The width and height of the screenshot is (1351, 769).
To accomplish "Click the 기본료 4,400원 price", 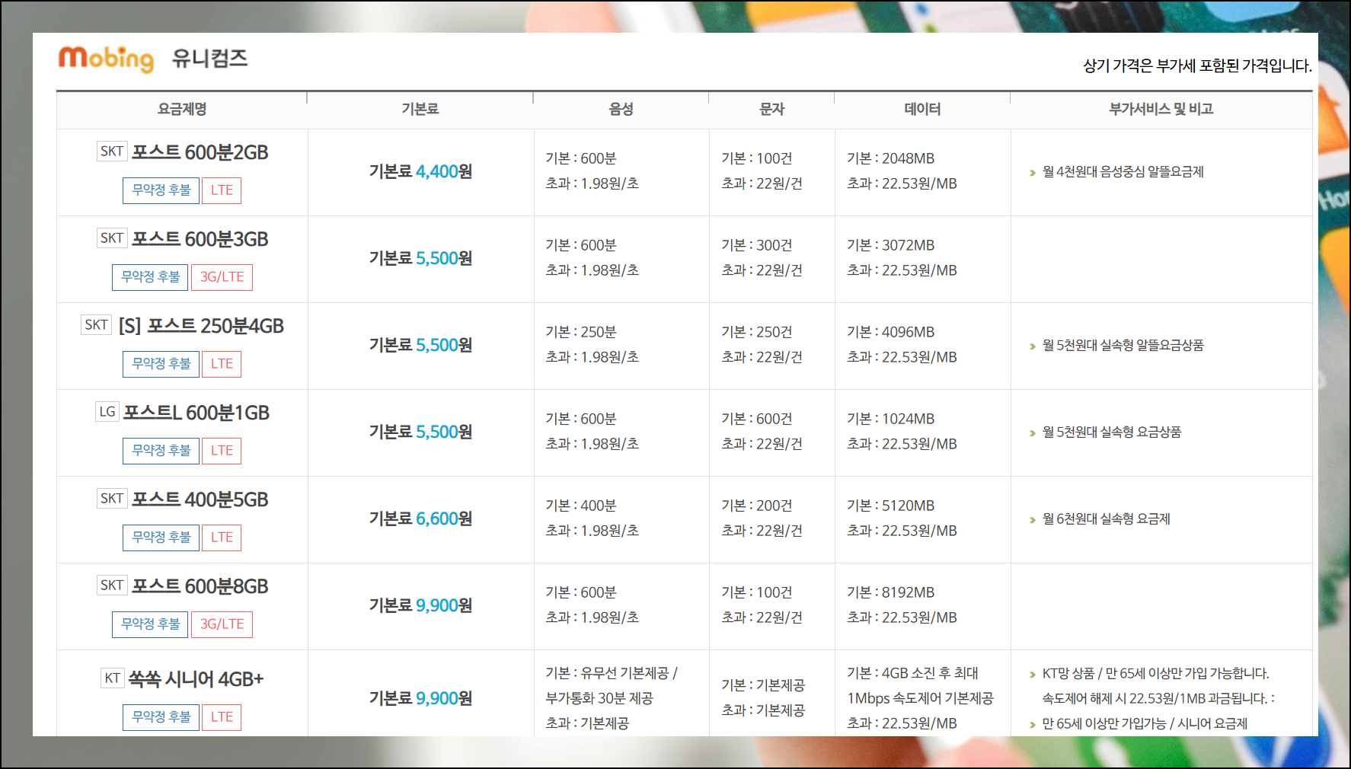I will coord(420,172).
